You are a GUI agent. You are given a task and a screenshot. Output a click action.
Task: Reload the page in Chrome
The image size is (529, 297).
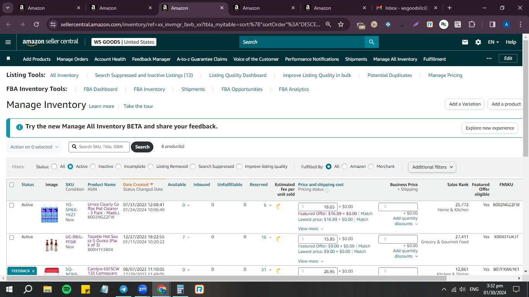pyautogui.click(x=36, y=24)
